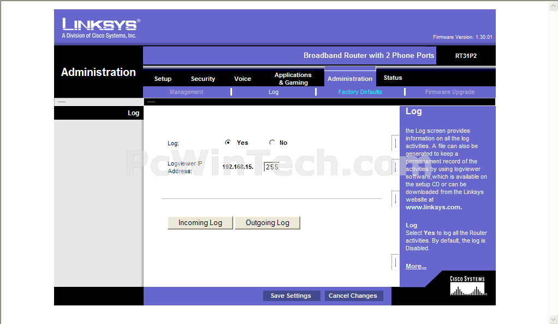
Task: Open the Factory Defaults sub-tab
Action: [x=360, y=92]
